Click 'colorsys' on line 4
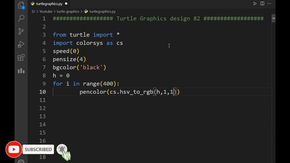This screenshot has width=290, height=163. click(90, 43)
